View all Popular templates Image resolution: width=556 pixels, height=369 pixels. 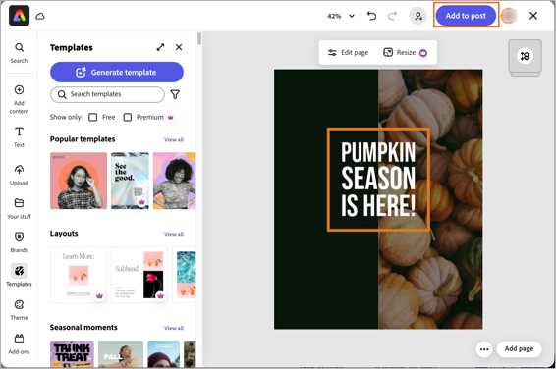point(174,140)
